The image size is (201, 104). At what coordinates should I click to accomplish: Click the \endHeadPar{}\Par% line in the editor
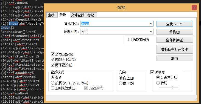click(x=18, y=32)
